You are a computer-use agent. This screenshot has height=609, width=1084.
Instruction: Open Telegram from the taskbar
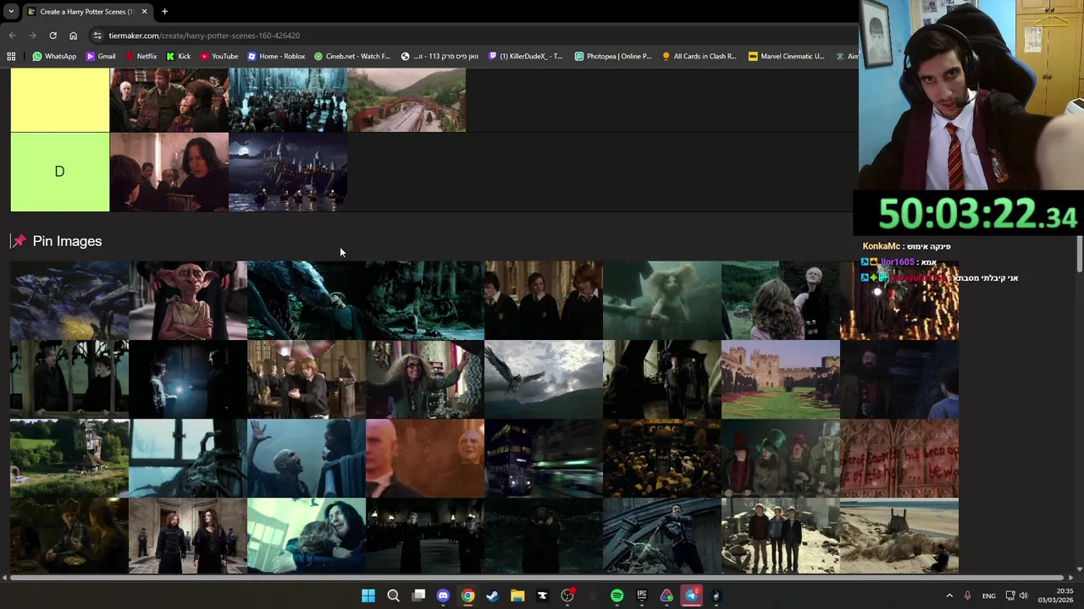[691, 595]
